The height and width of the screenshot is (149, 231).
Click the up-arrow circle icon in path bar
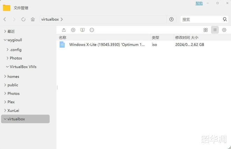[171, 19]
